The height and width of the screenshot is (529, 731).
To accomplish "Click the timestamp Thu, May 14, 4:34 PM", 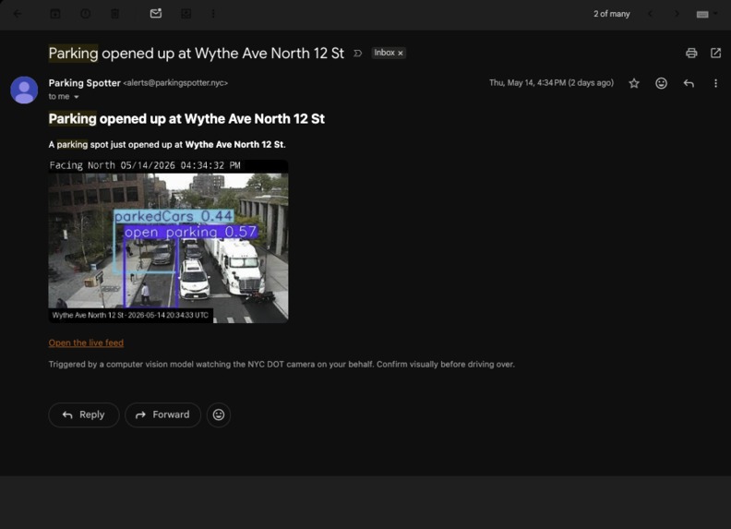I will [551, 83].
